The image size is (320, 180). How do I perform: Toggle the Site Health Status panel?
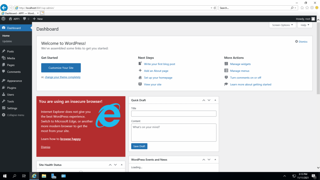pyautogui.click(x=122, y=165)
